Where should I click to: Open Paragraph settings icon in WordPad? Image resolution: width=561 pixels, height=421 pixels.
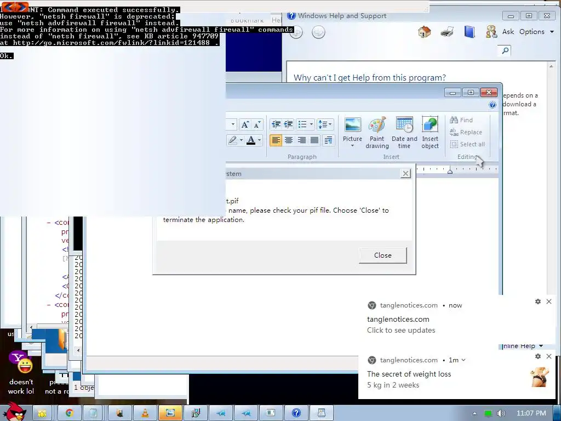pos(328,140)
